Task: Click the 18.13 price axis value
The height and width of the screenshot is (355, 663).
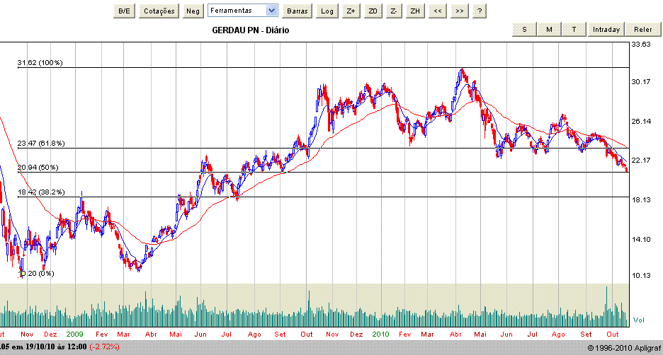Action: pyautogui.click(x=641, y=199)
